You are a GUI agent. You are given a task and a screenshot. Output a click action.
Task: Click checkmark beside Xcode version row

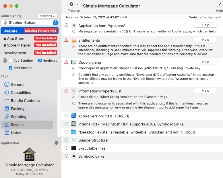pyautogui.click(x=66, y=116)
